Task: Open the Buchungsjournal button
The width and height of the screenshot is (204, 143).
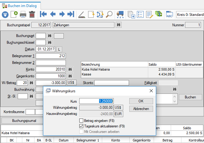Action: pos(22,121)
